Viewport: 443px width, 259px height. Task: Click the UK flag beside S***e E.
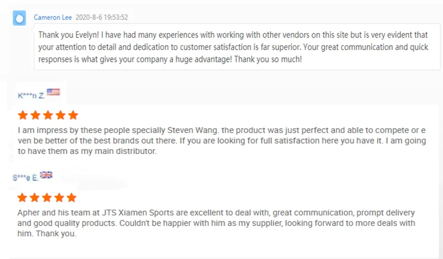(x=47, y=175)
